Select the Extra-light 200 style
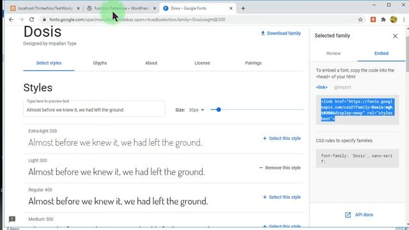Screen dimensions: 409x230 [282, 139]
